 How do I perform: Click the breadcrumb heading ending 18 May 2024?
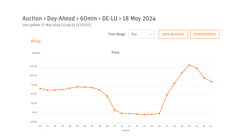(89, 19)
